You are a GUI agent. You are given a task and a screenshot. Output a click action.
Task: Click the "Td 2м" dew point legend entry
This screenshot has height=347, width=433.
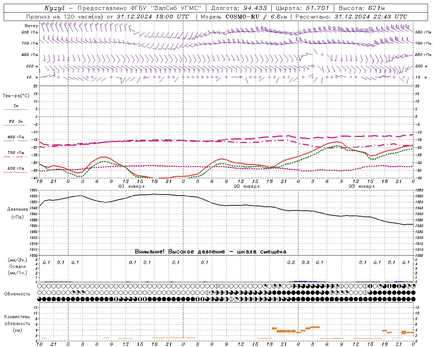[x=16, y=121]
